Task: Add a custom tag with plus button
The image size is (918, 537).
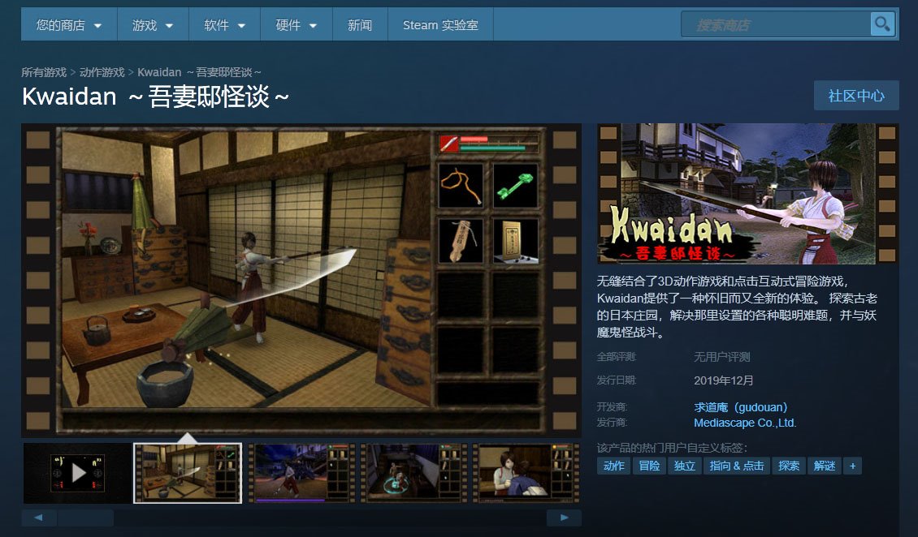Action: [x=852, y=466]
